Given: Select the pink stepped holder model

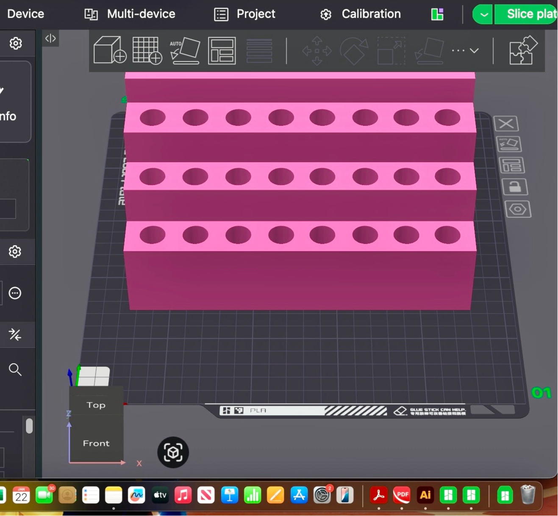Looking at the screenshot, I should [x=300, y=190].
